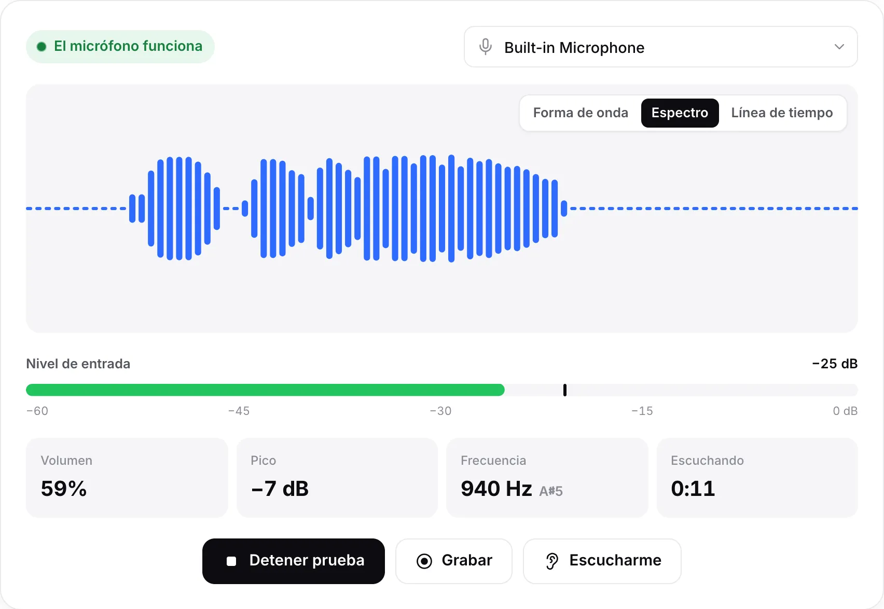This screenshot has height=609, width=884.
Task: Expand the Built-in Microphone dropdown chevron
Action: click(839, 47)
